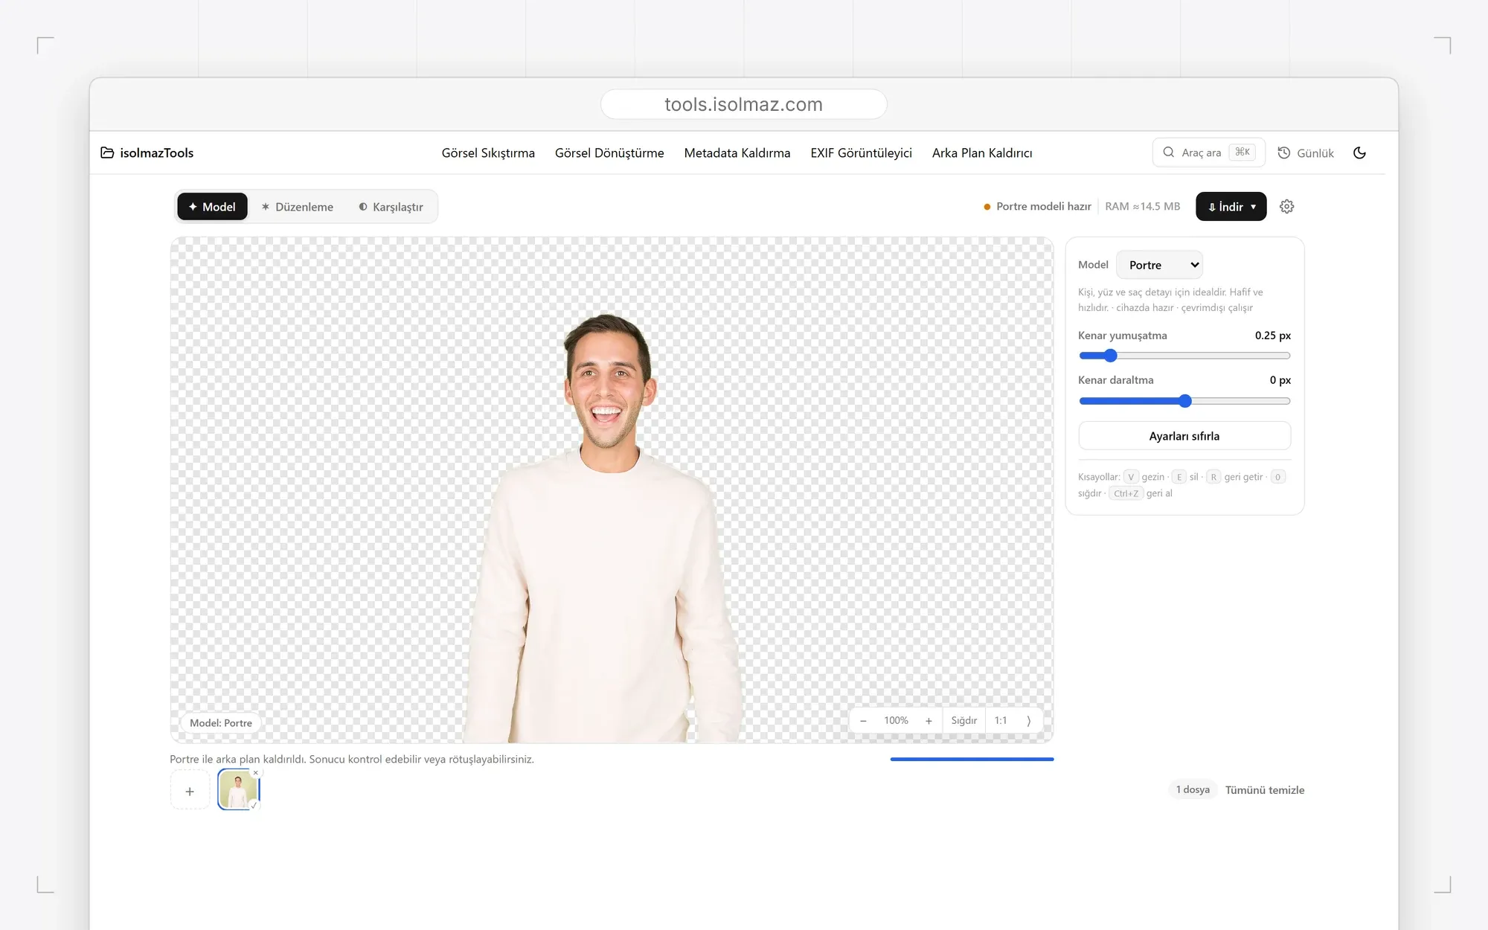Open Görsel Dönüştürme tool
Screen dimensions: 1488x930
(609, 153)
